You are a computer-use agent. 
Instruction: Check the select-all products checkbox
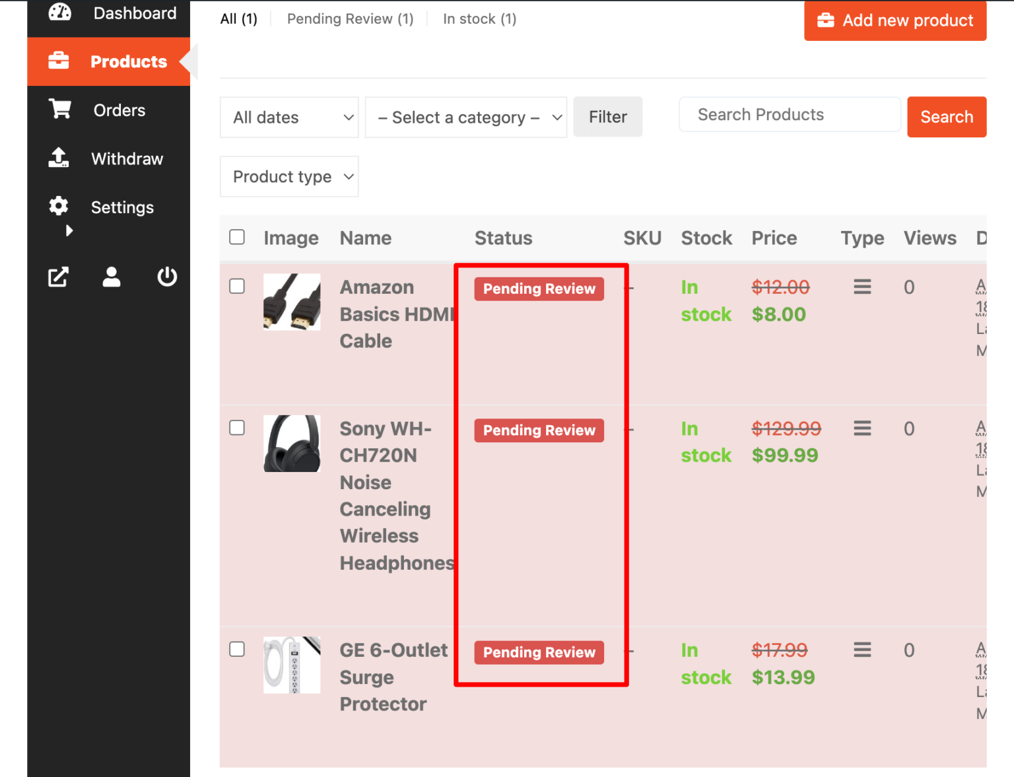pos(236,237)
